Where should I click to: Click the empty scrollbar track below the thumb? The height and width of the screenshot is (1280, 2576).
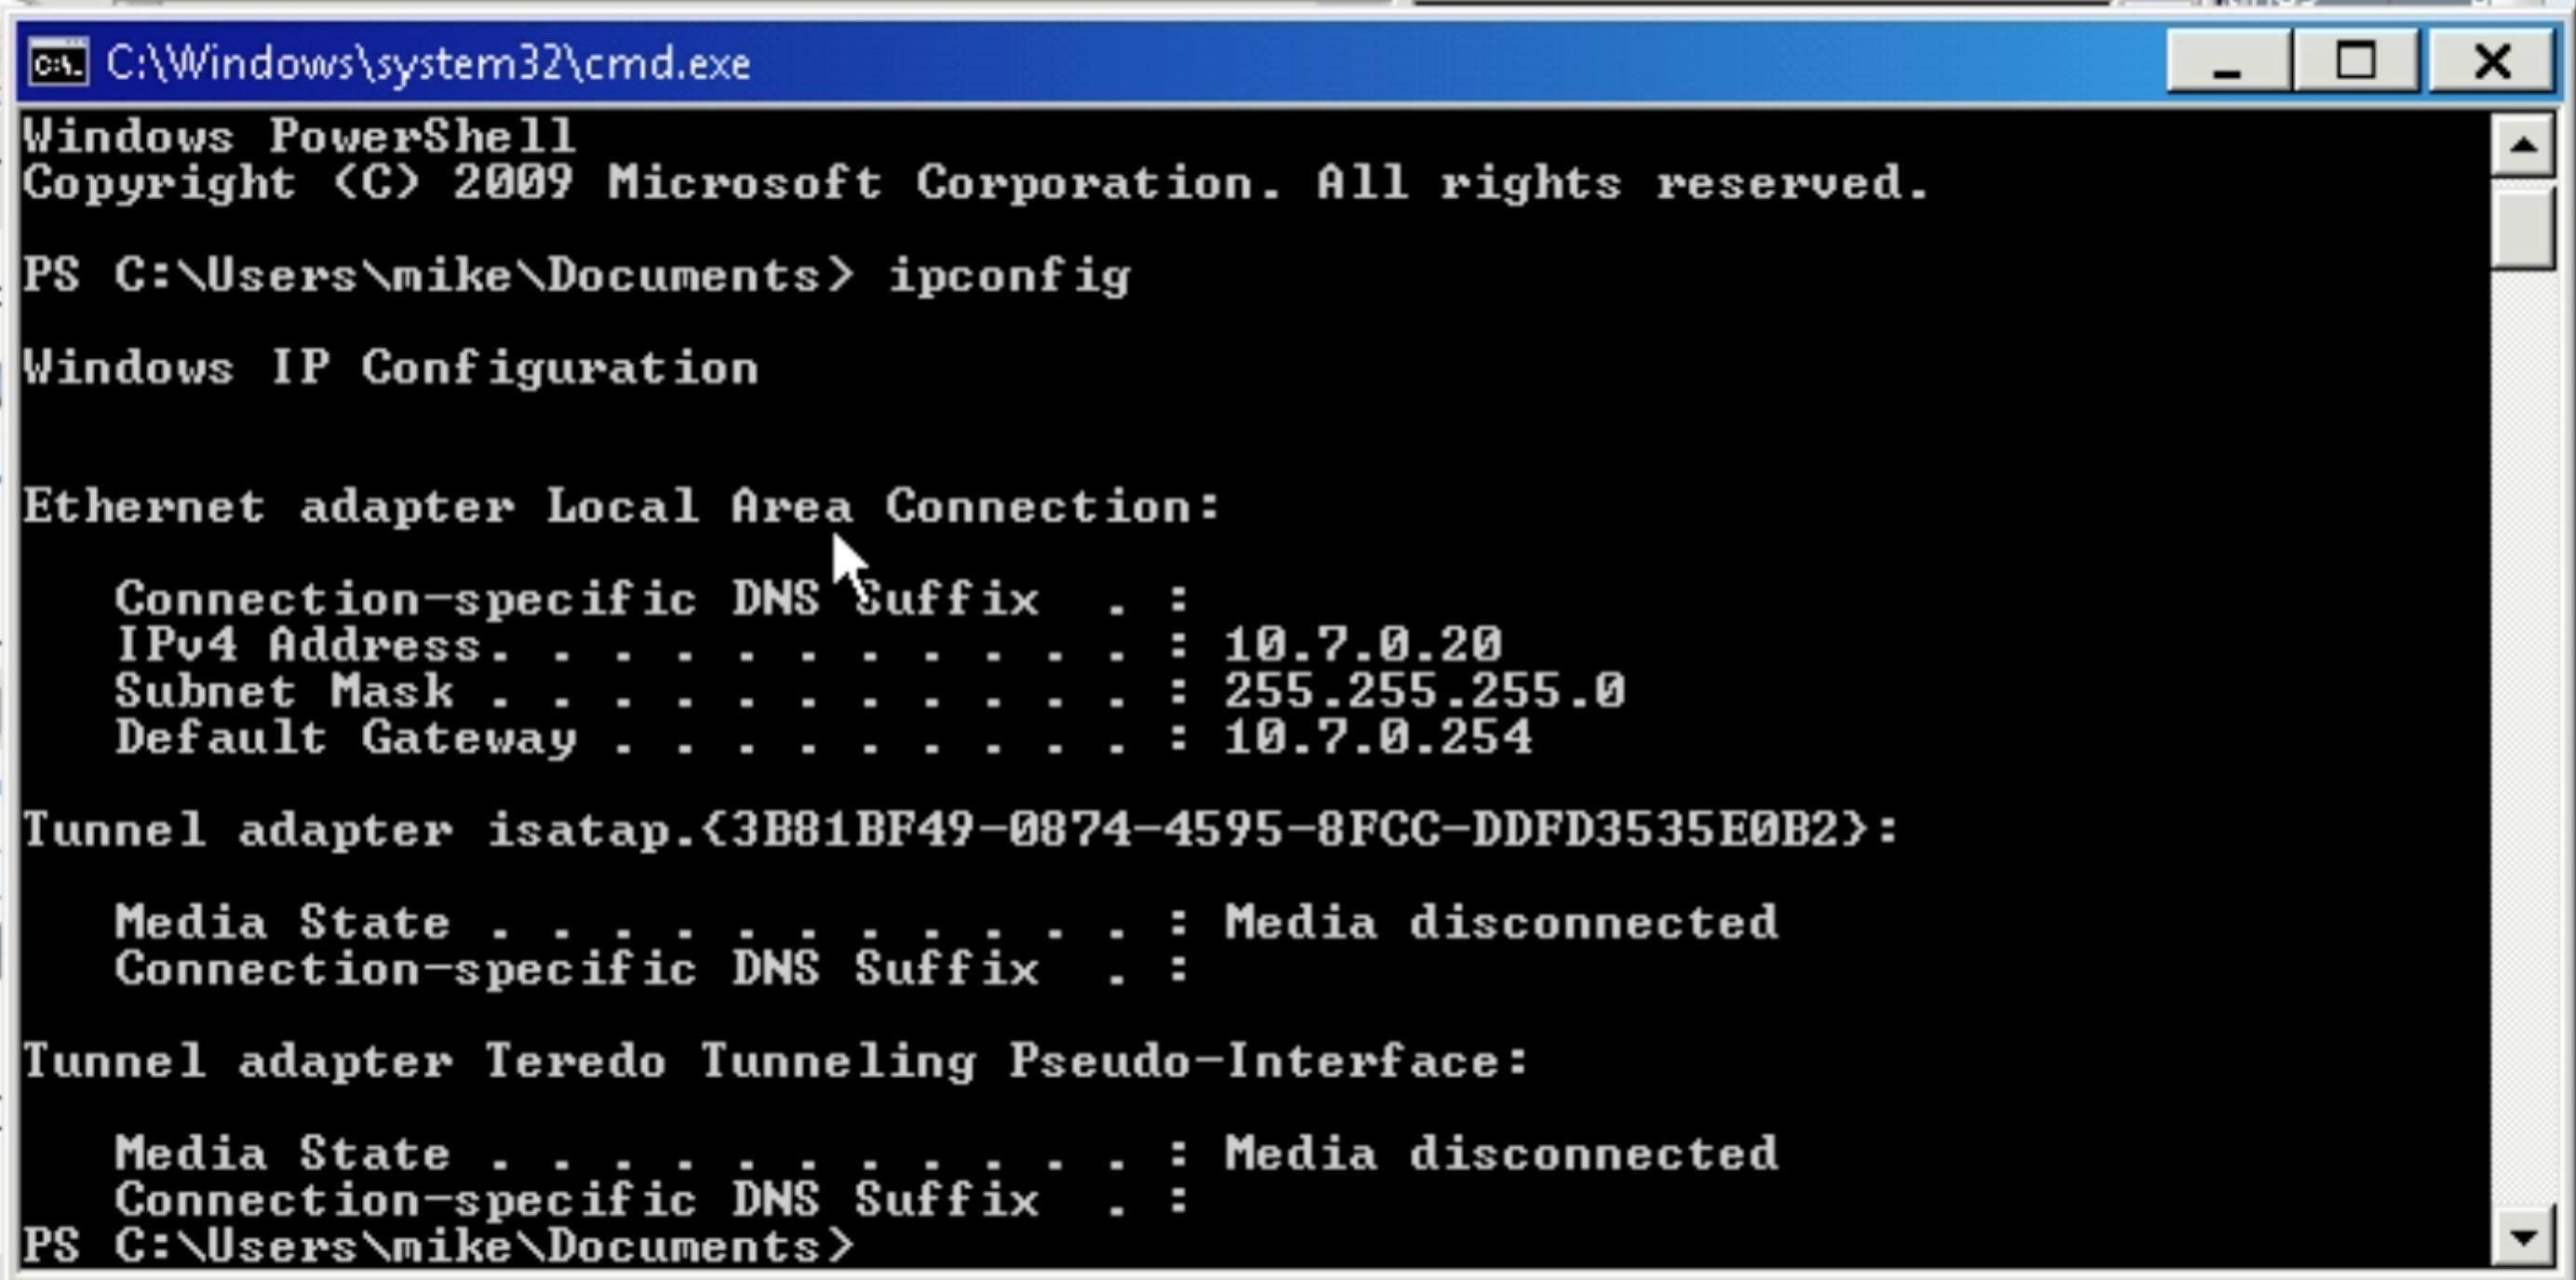coord(2523,740)
